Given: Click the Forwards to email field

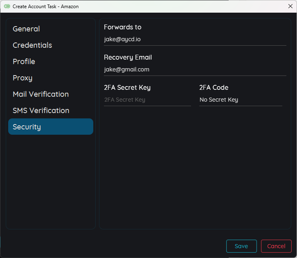Looking at the screenshot, I should 195,39.
